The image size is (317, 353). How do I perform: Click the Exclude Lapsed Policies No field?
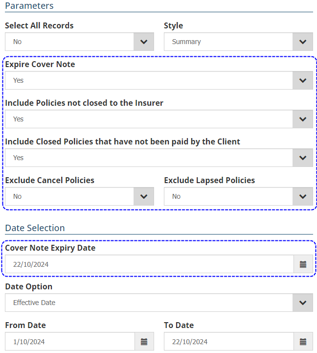pyautogui.click(x=228, y=196)
